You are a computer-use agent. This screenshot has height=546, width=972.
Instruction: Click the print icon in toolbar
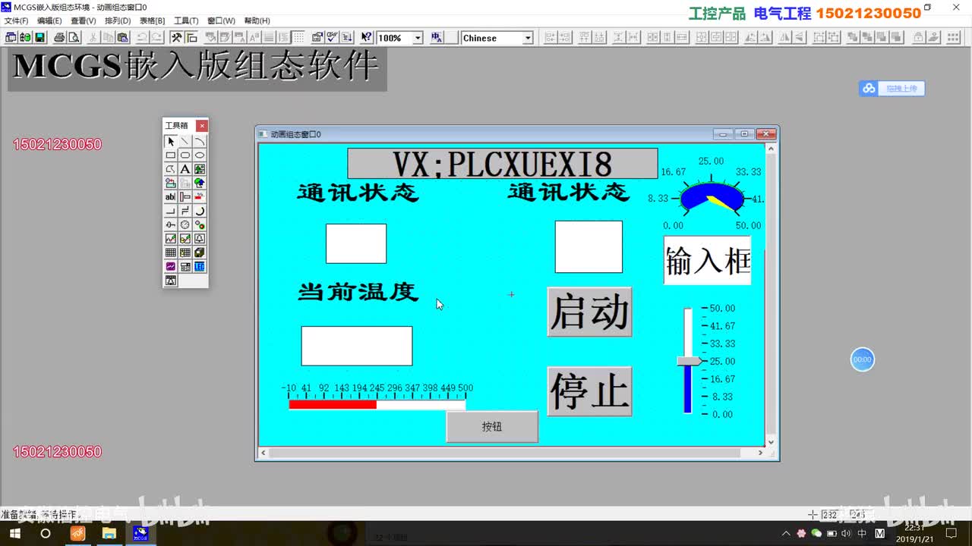click(x=60, y=37)
